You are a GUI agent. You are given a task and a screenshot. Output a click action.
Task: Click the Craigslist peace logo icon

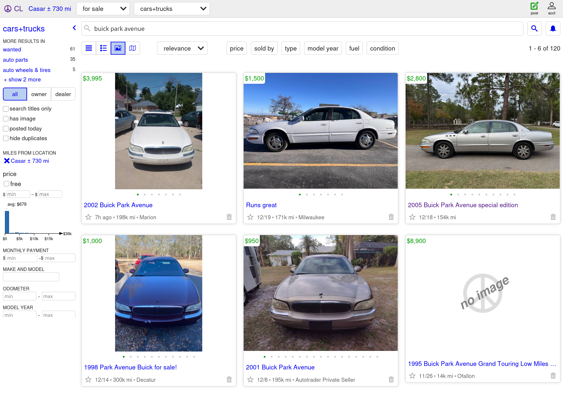click(8, 9)
